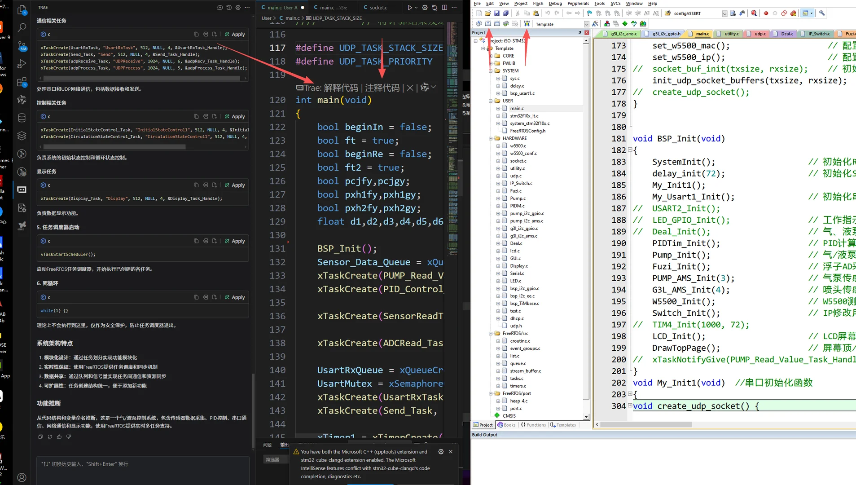Switch to the udp.c editor tab

(x=760, y=34)
